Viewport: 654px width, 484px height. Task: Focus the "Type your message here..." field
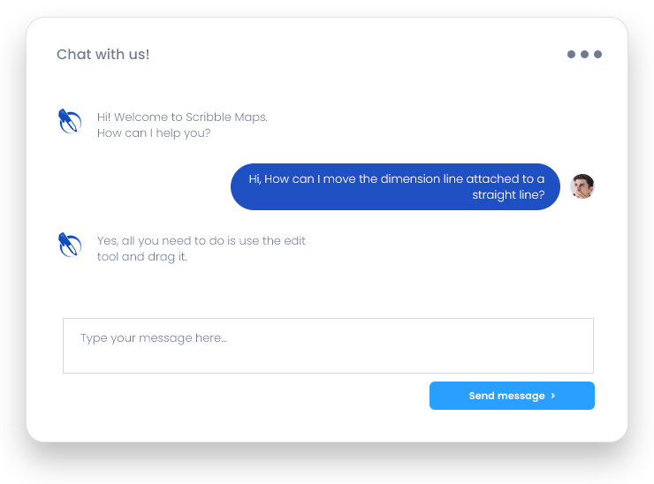coord(327,345)
